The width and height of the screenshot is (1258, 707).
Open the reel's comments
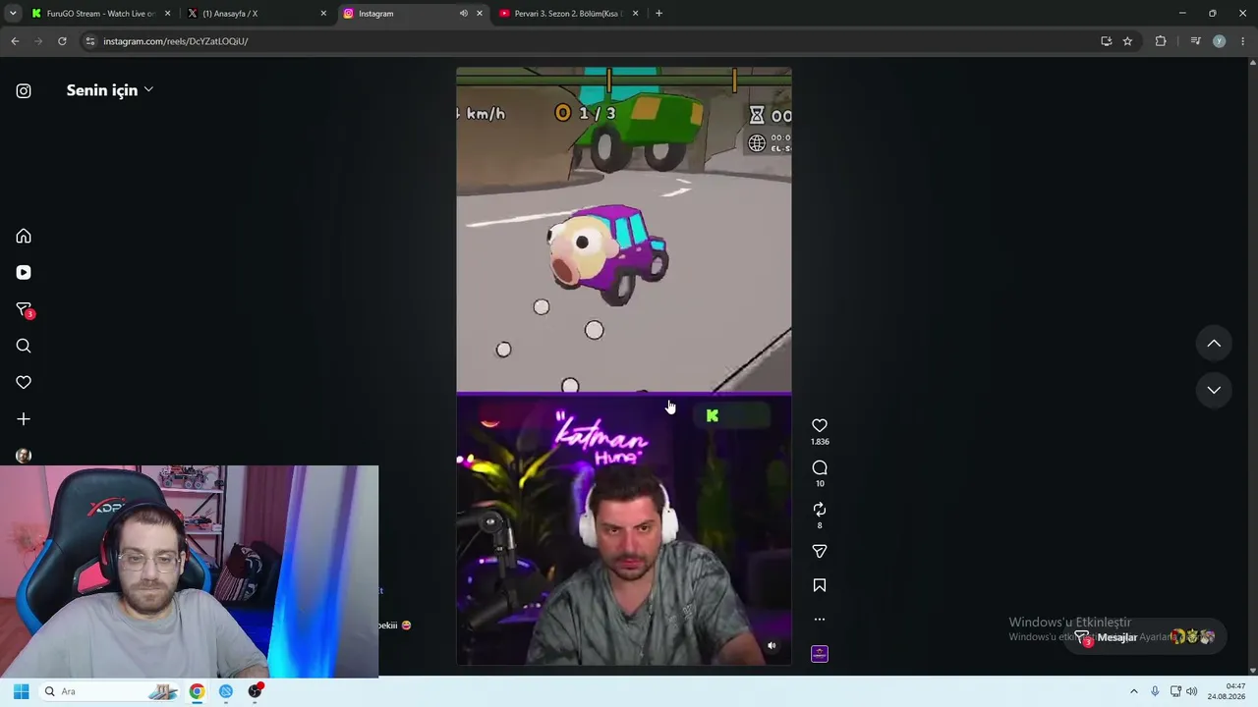pos(820,467)
